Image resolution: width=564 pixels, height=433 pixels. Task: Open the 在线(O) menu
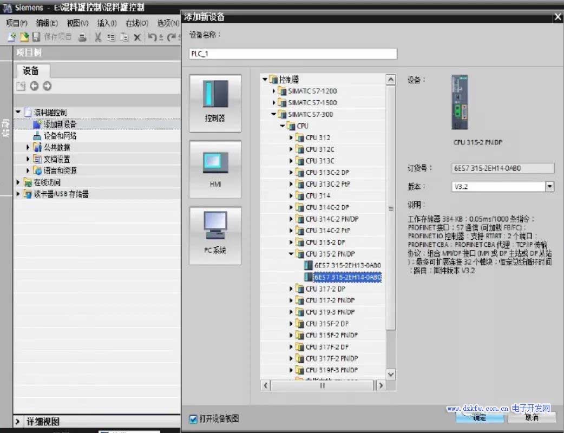click(137, 23)
